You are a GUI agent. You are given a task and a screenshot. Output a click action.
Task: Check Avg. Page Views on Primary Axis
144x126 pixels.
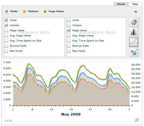(x=6, y=36)
